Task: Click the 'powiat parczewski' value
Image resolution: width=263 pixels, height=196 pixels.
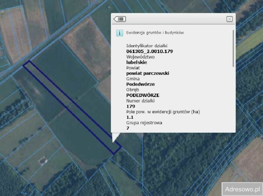Action: (x=148, y=73)
